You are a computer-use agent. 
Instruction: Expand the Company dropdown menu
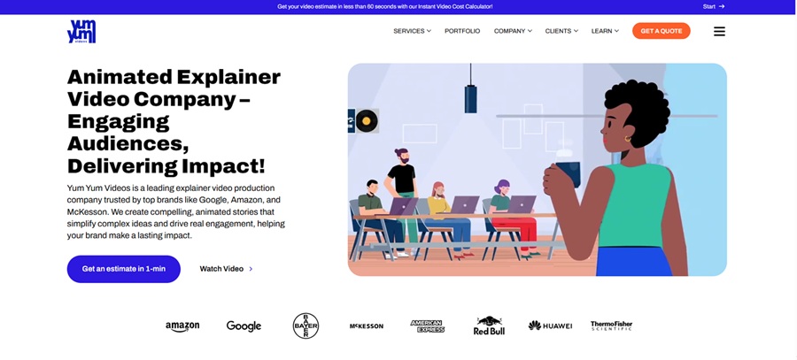click(x=513, y=31)
